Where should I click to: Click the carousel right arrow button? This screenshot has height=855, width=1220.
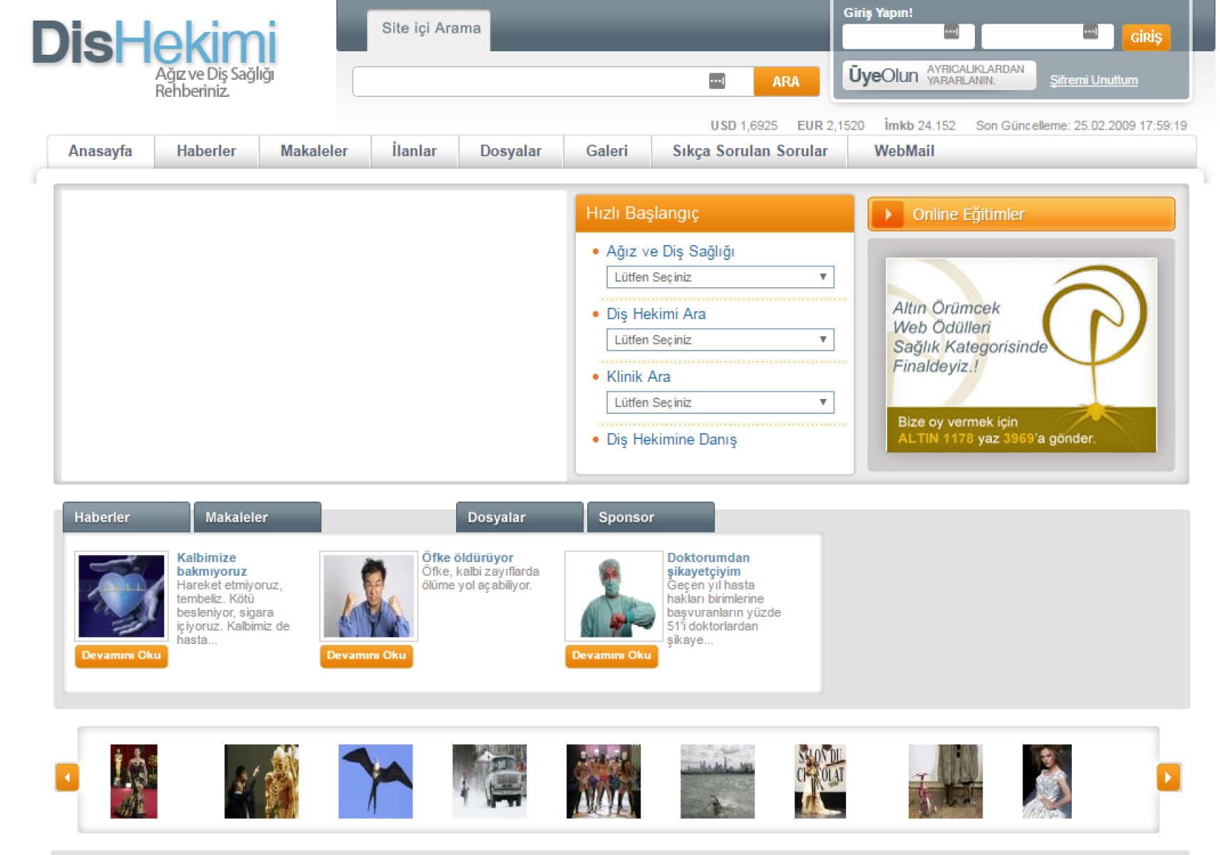pyautogui.click(x=1168, y=777)
